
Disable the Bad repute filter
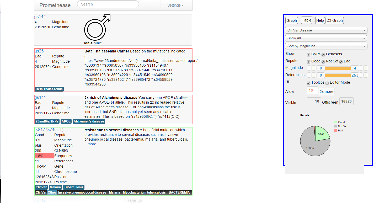[341, 61]
